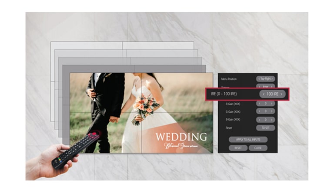The height and width of the screenshot is (192, 334).
Task: Decrease R-Gain with its left arrow
Action: pos(259,104)
